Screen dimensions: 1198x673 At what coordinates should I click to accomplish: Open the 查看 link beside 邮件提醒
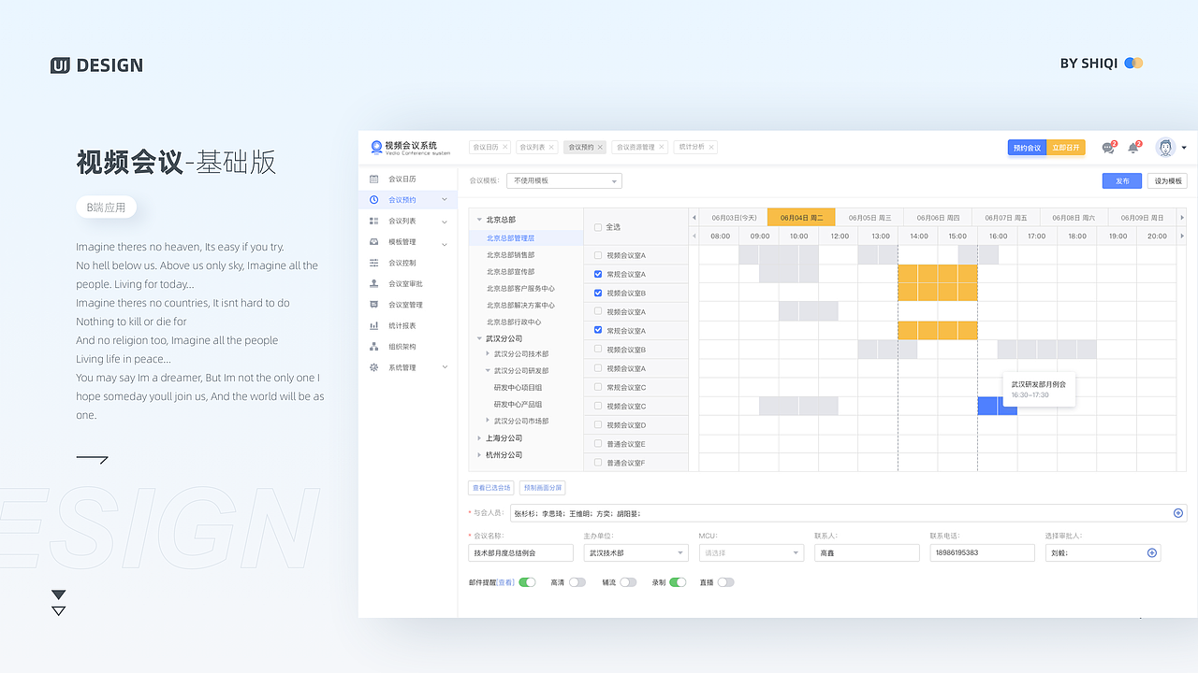coord(505,582)
